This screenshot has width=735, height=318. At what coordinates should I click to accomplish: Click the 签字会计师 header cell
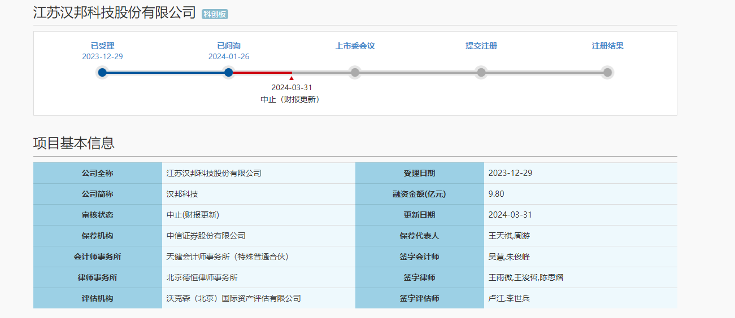(x=420, y=257)
